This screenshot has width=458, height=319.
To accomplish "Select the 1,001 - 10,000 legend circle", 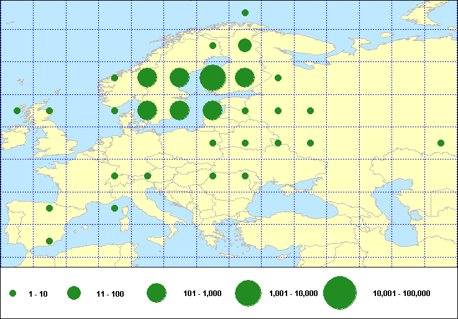I will point(247,294).
